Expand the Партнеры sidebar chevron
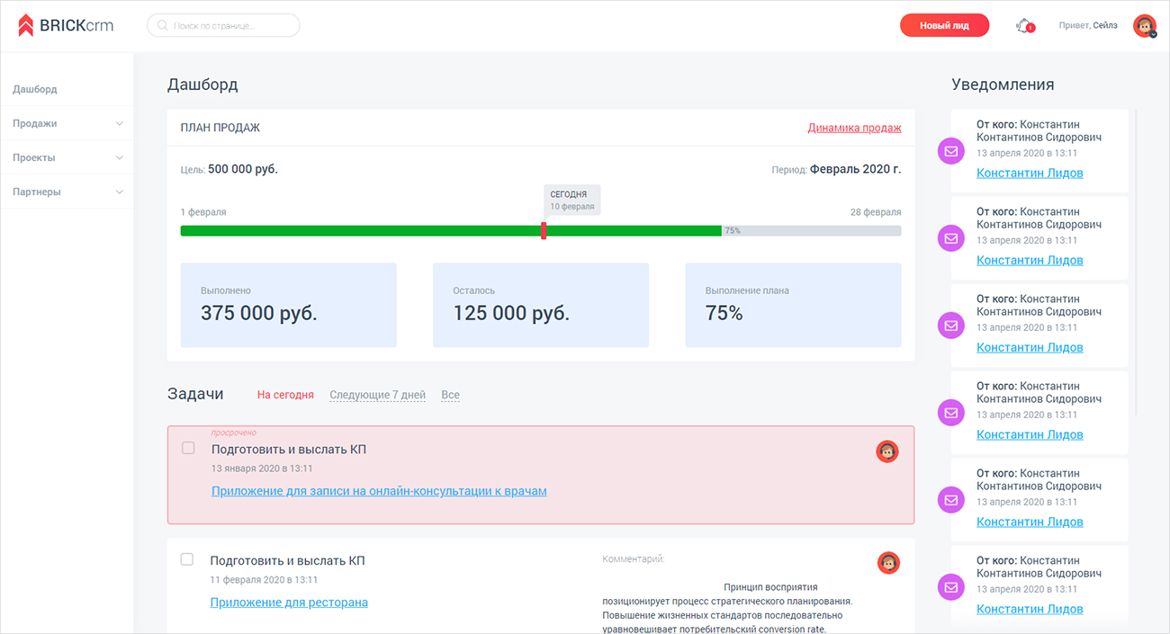The width and height of the screenshot is (1170, 634). pos(120,192)
